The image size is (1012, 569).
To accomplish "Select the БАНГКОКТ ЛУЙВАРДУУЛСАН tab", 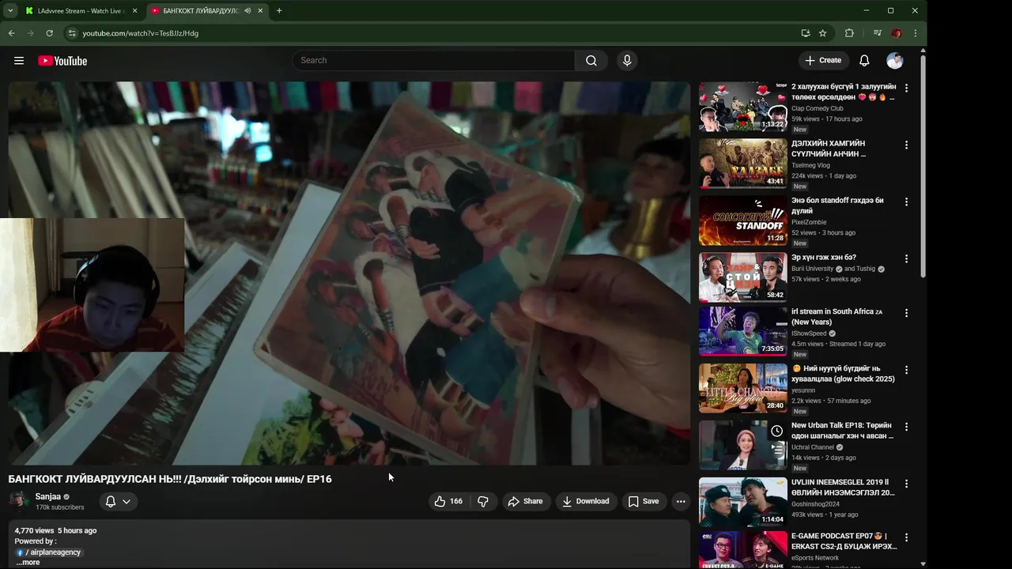I will (201, 11).
